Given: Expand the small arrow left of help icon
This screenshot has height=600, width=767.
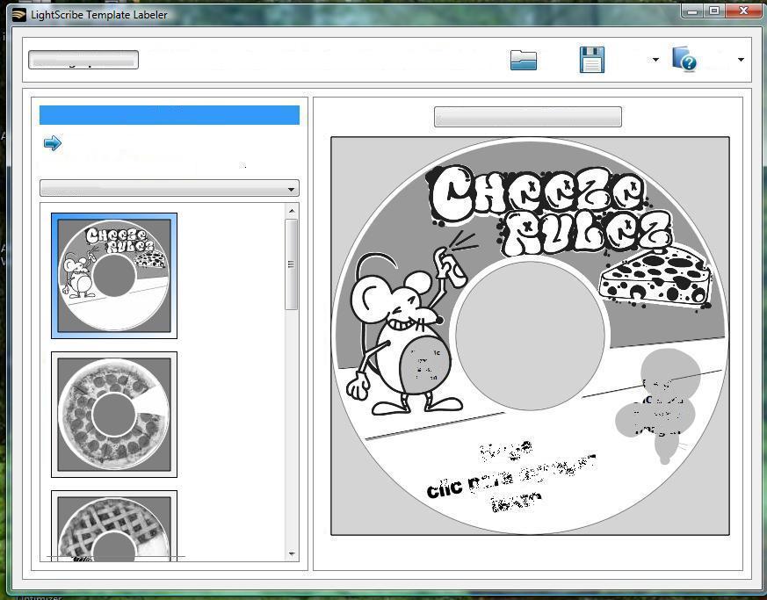Looking at the screenshot, I should click(x=655, y=61).
